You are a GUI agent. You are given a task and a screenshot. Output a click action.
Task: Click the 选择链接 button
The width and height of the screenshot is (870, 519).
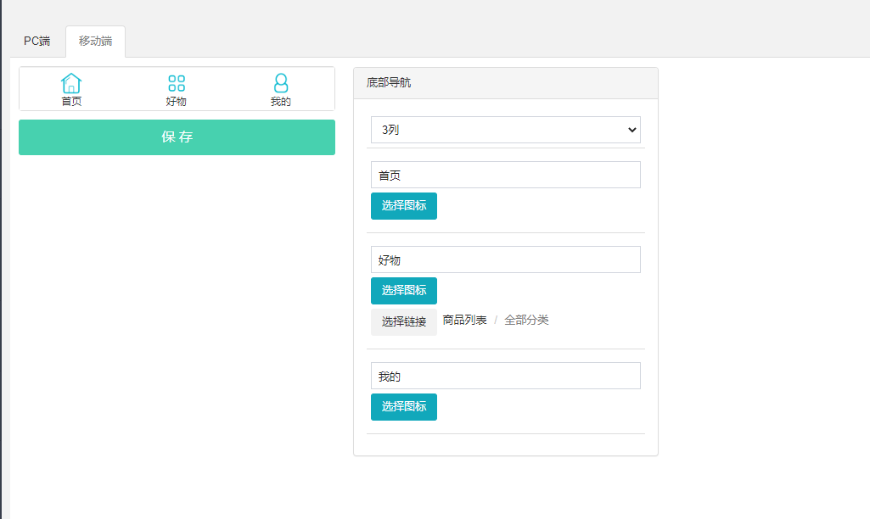coord(404,321)
